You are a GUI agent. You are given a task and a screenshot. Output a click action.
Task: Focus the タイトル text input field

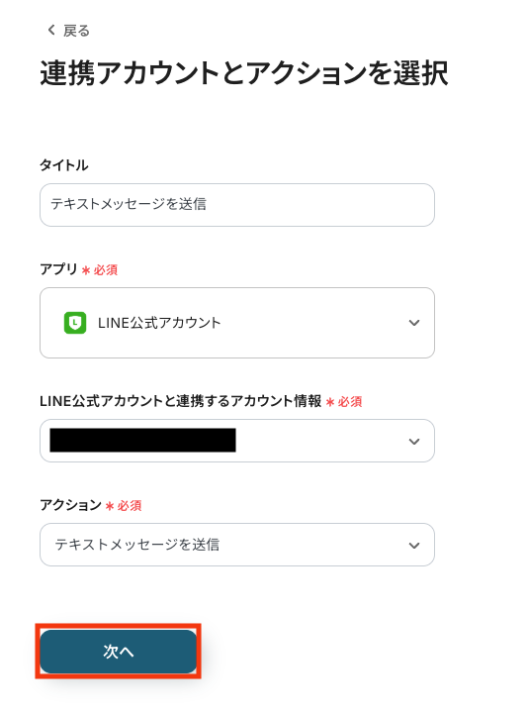point(237,205)
